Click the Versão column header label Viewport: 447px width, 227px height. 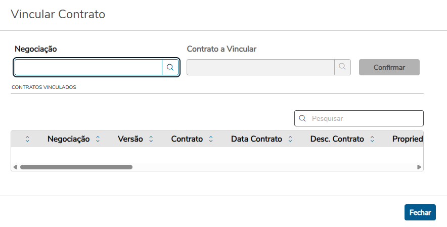click(130, 139)
